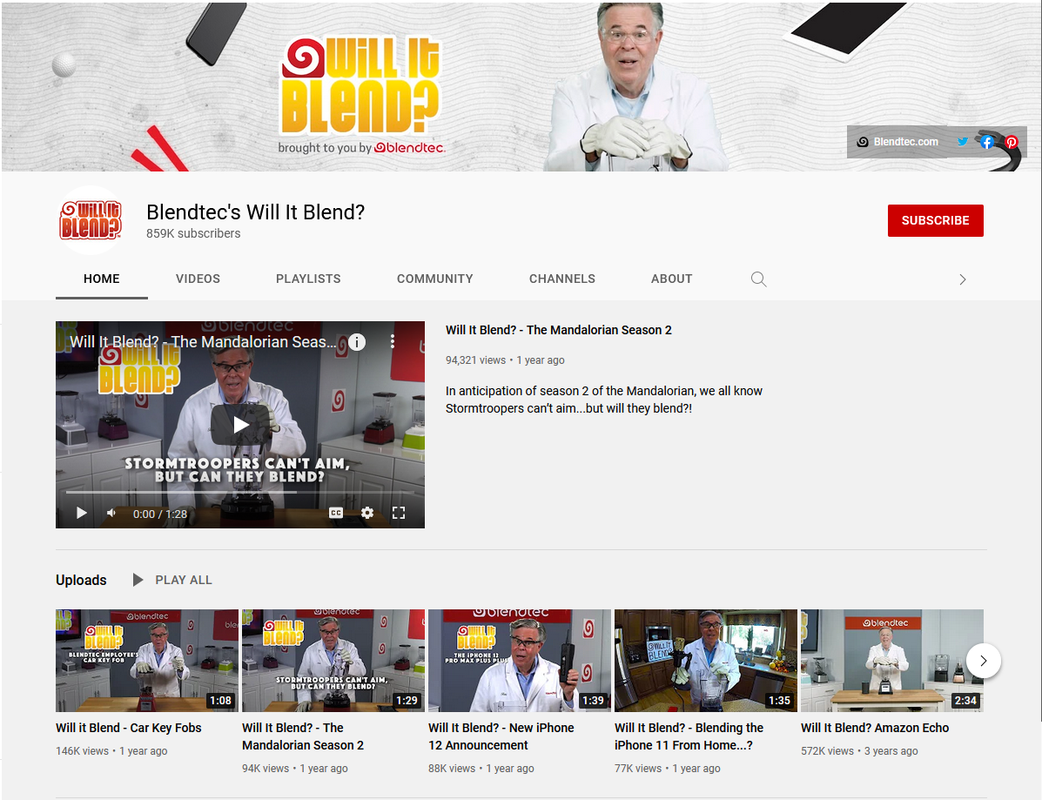
Task: Expand more tabs with the right chevron
Action: point(963,279)
